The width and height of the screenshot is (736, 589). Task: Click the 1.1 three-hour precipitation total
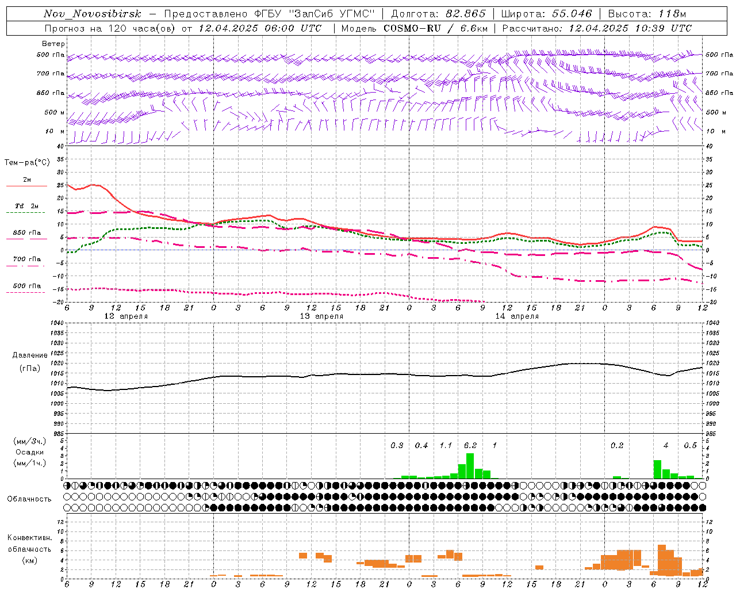click(x=446, y=445)
